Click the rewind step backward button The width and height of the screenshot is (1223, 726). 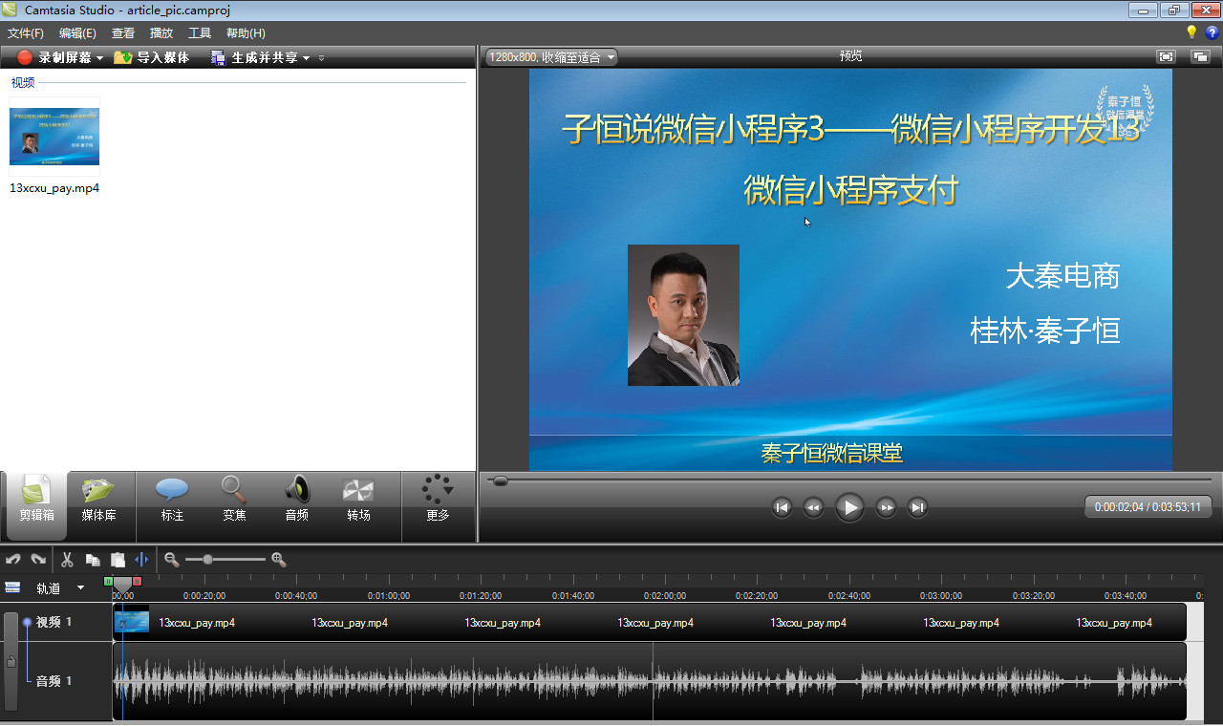click(x=813, y=507)
